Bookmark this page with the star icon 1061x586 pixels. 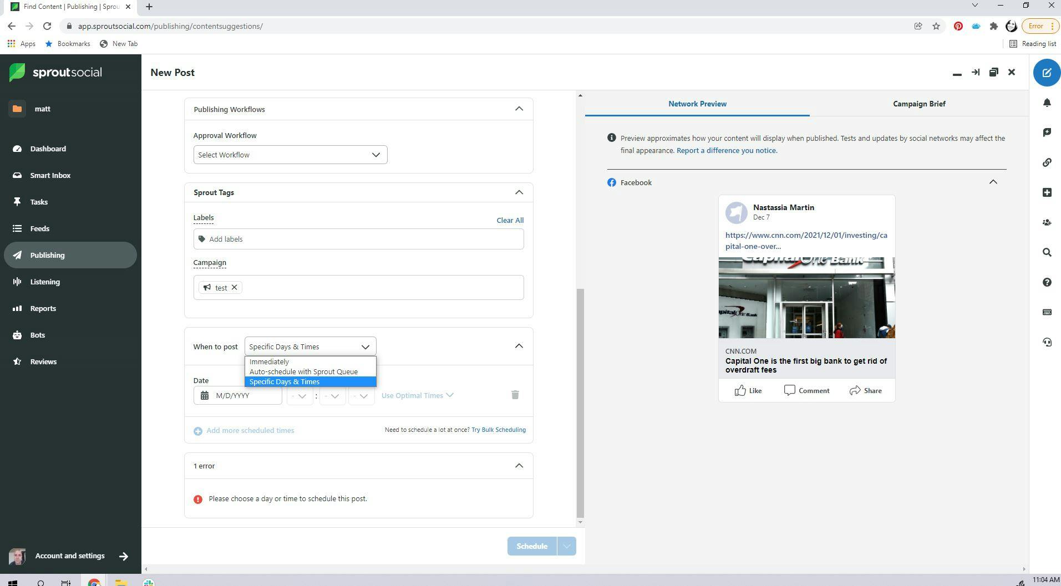[x=936, y=26]
